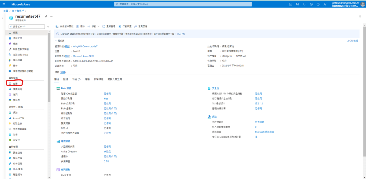Click the sidebar menu vertical scrollbar
The height and width of the screenshot is (179, 366).
(x=49, y=67)
